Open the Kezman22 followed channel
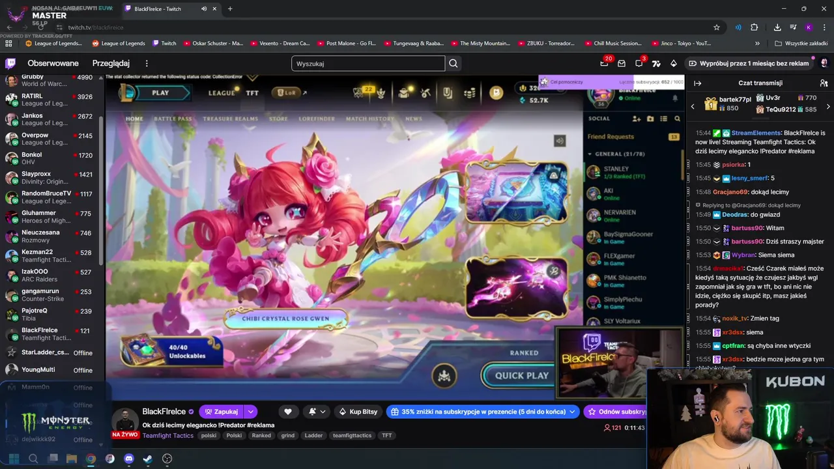The height and width of the screenshot is (469, 834). [x=51, y=256]
